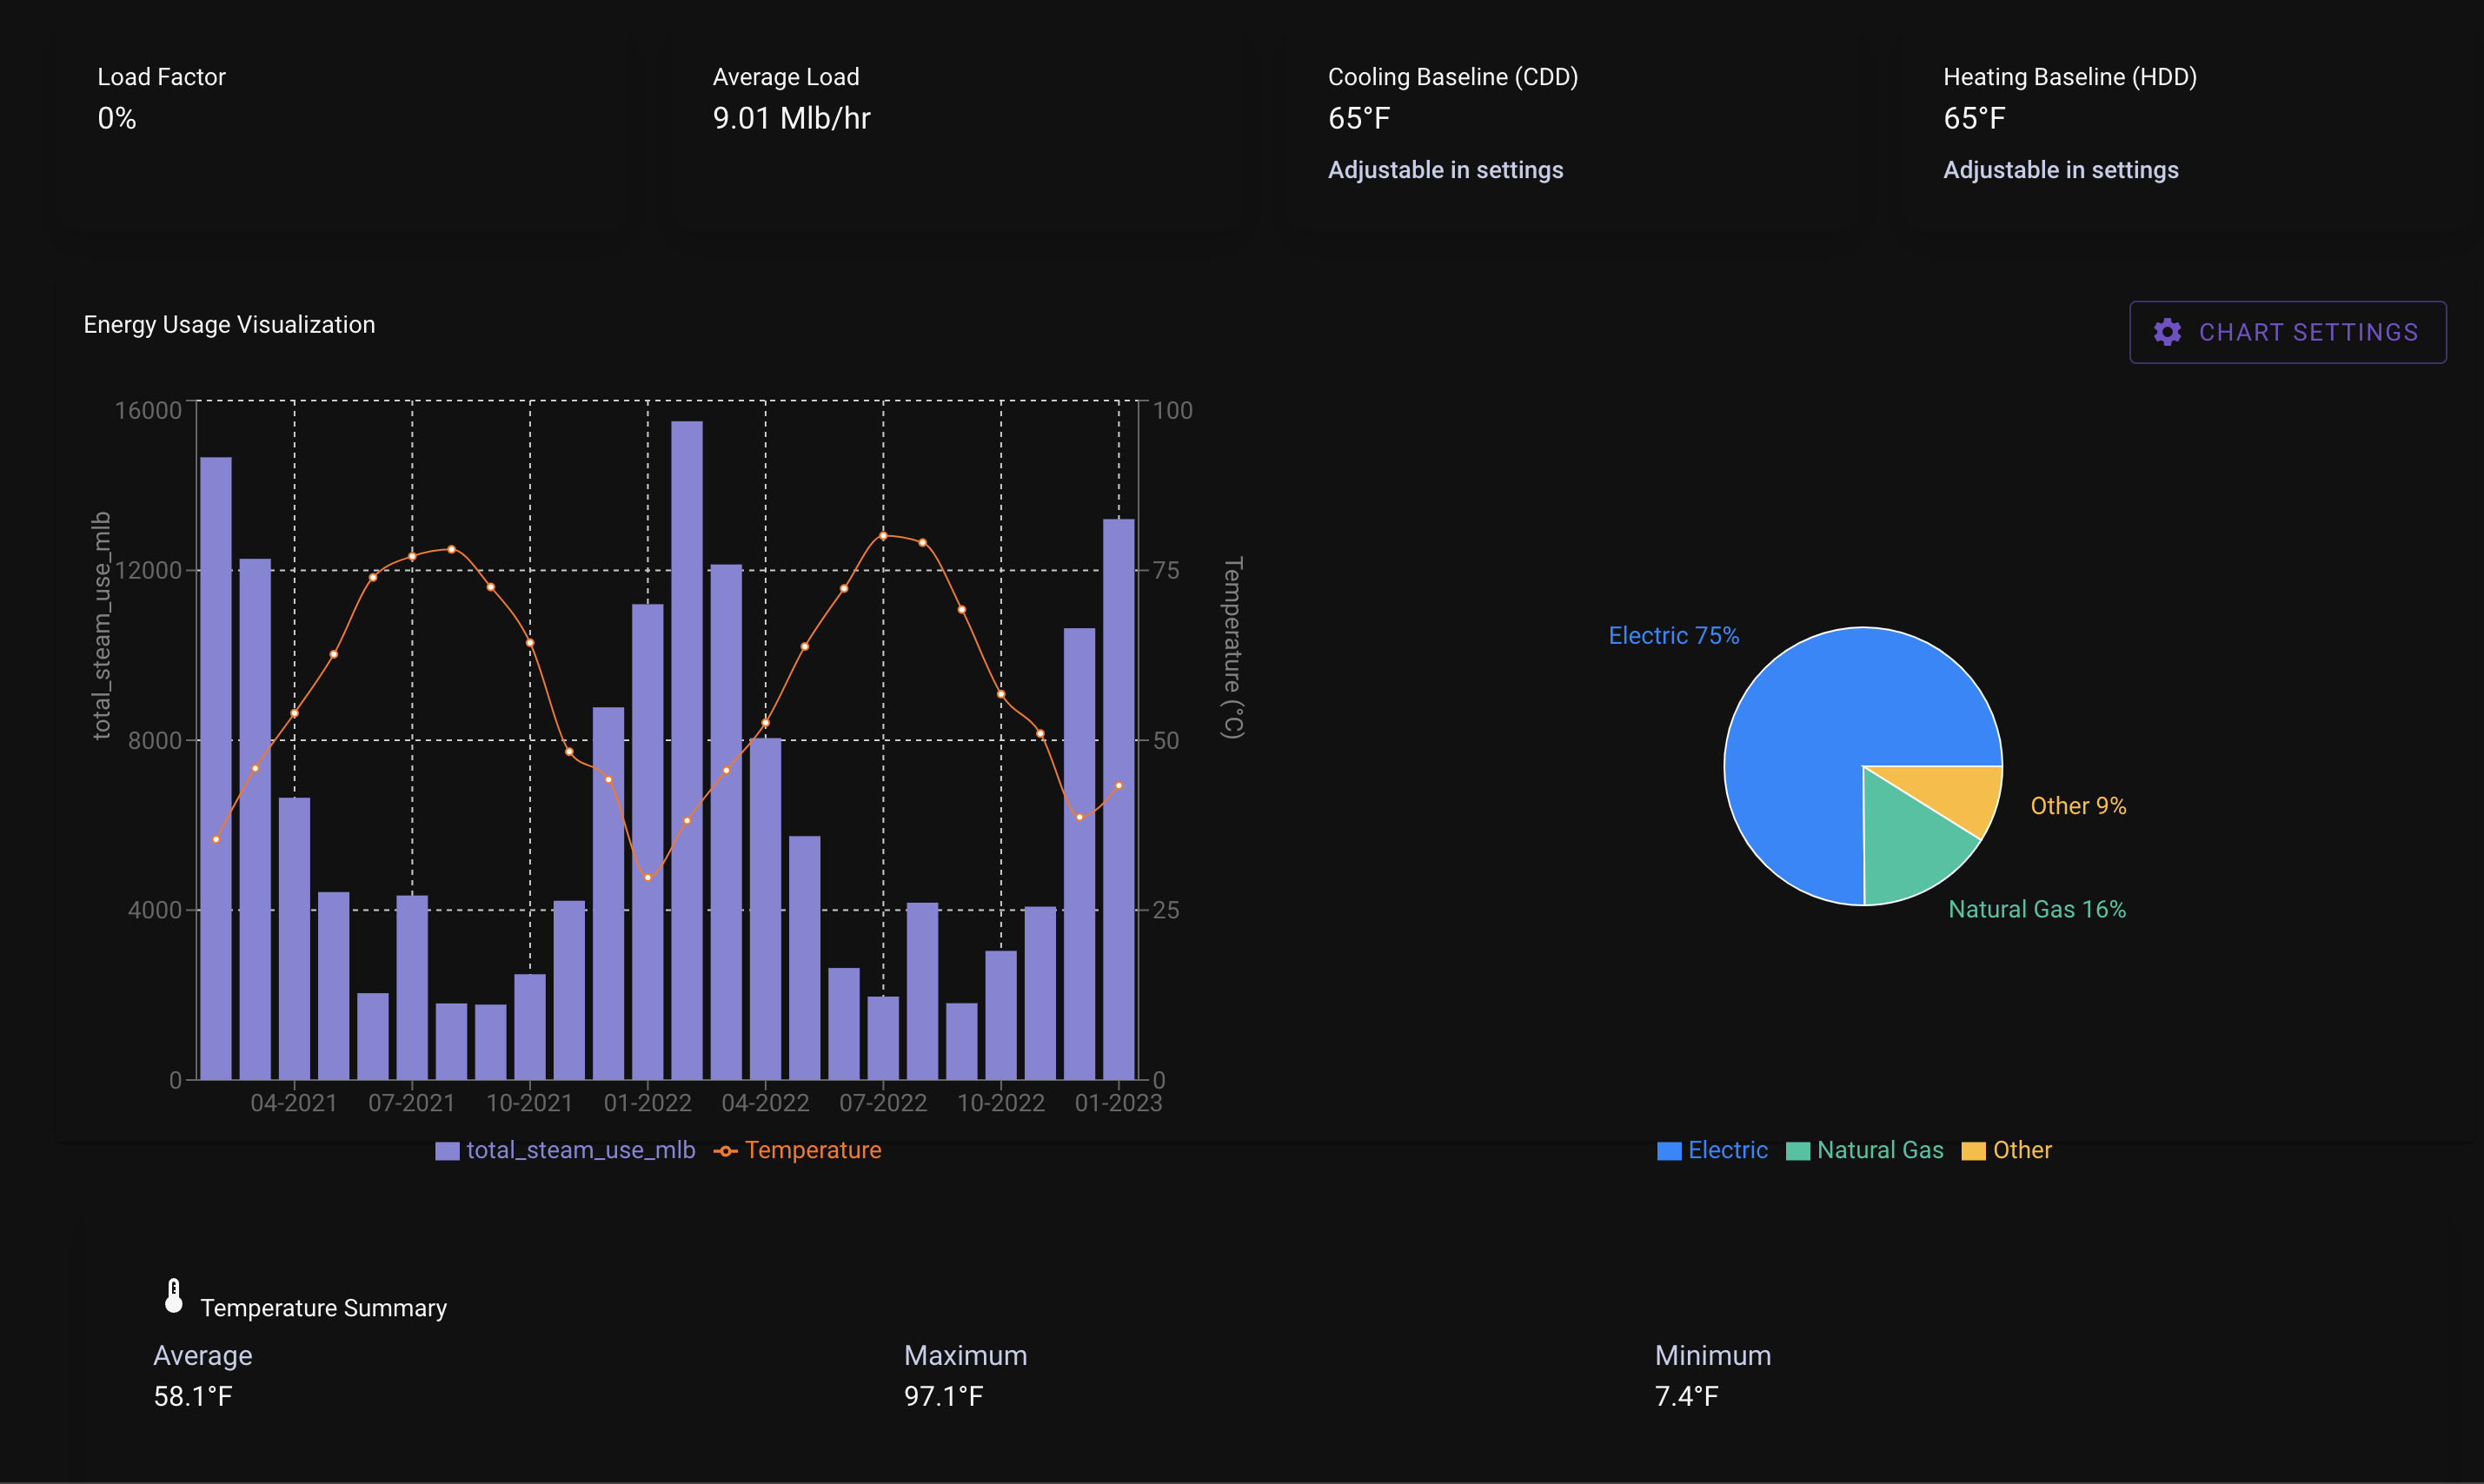Click the temperature point at 07-2022 peak
The height and width of the screenshot is (1484, 2484).
tap(883, 536)
